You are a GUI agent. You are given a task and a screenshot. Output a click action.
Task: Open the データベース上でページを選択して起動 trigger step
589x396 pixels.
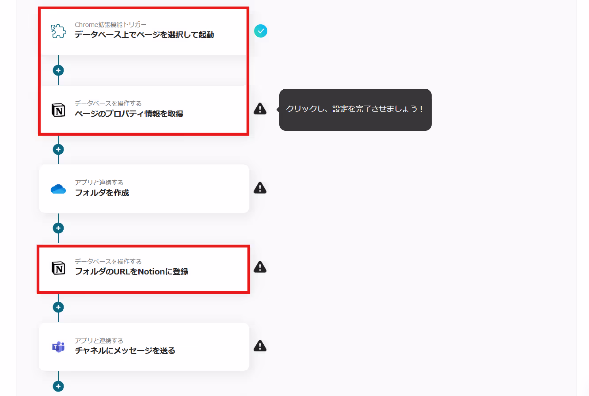click(x=144, y=31)
